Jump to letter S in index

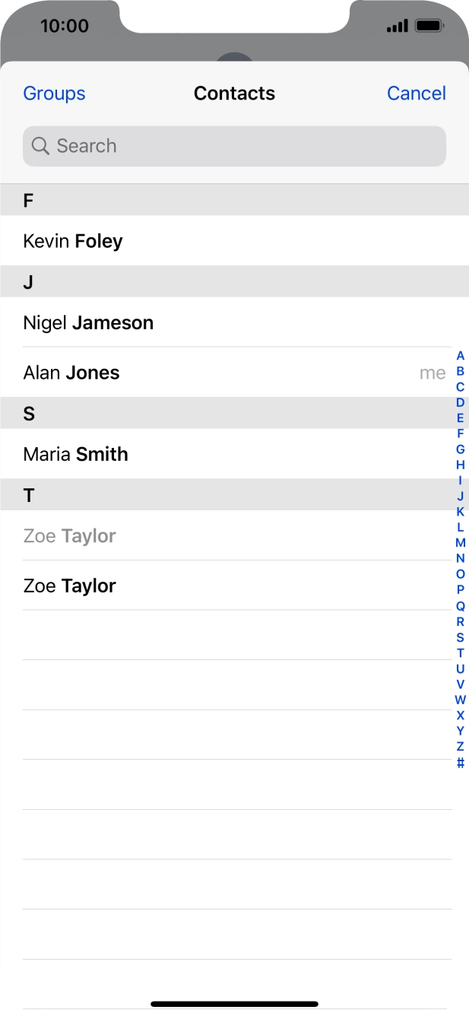[460, 637]
